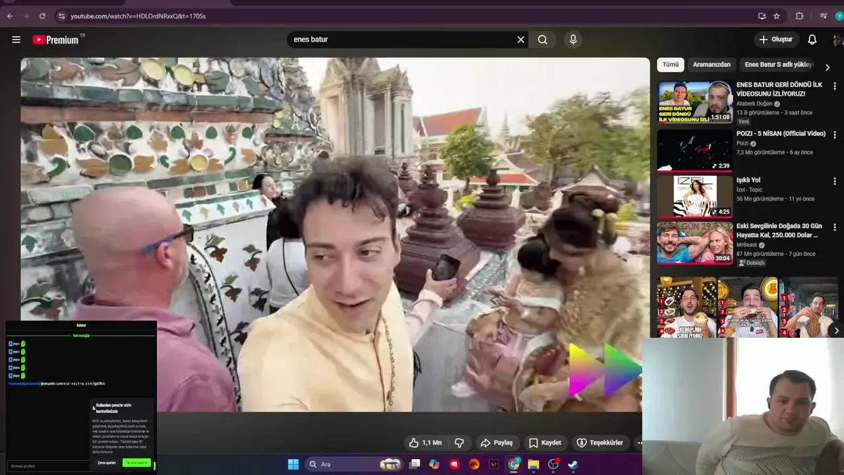Open options for Işıklı Yol video
The width and height of the screenshot is (844, 475).
click(835, 181)
